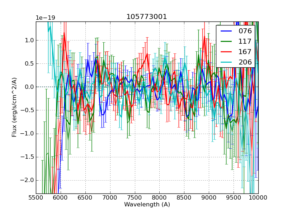Image resolution: width=287 pixels, height=215 pixels.
Task: Click the 117 legend label text
Action: click(x=245, y=41)
